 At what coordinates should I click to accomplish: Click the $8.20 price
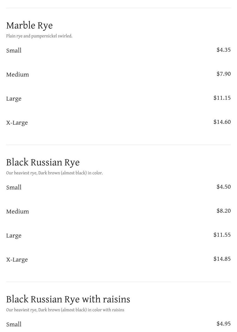pos(224,211)
